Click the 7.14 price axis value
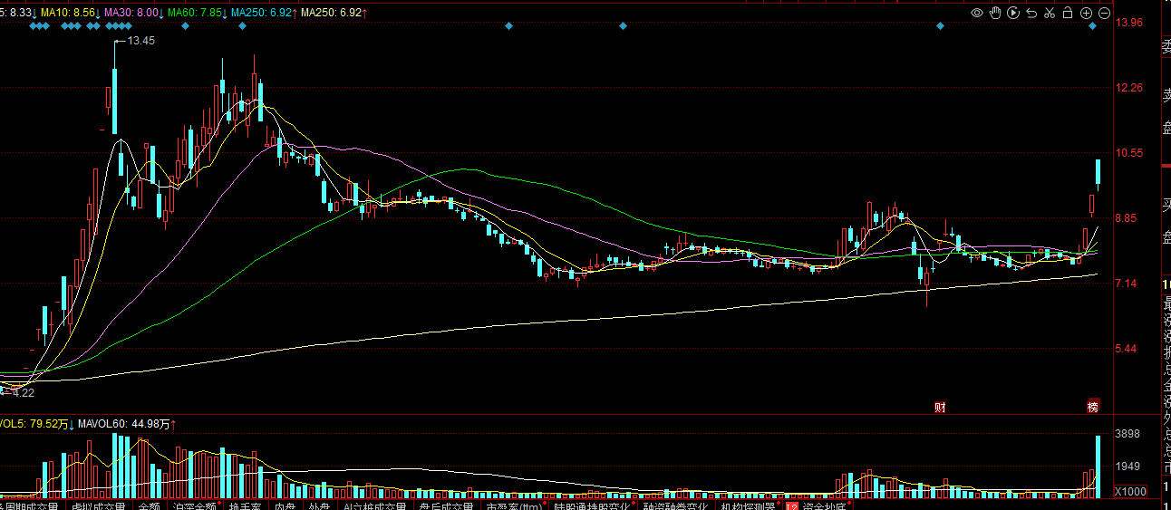This screenshot has width=1171, height=510. (x=1127, y=283)
